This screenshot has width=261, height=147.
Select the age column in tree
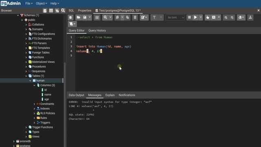[x=46, y=99]
